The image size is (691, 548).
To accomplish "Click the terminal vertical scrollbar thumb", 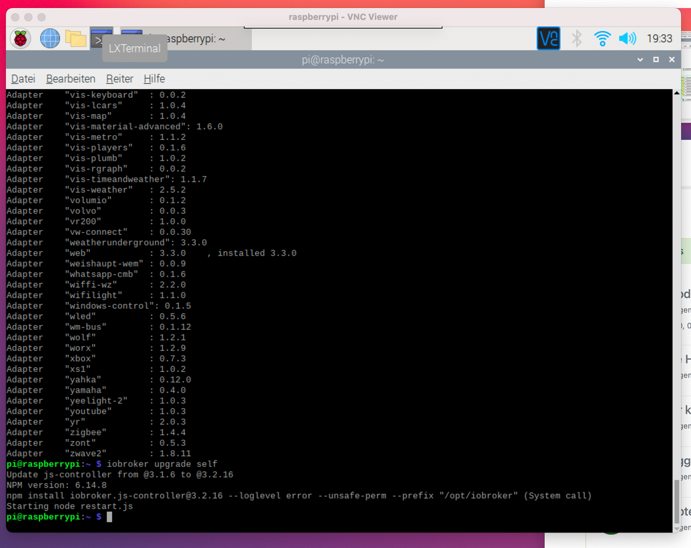I will click(676, 503).
